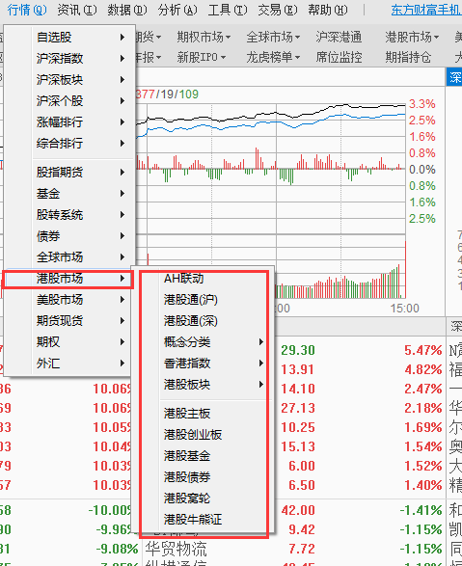Screen dimensions: 462x566
Task: Expand the 沪深板块 submenu arrow
Action: pyautogui.click(x=122, y=79)
